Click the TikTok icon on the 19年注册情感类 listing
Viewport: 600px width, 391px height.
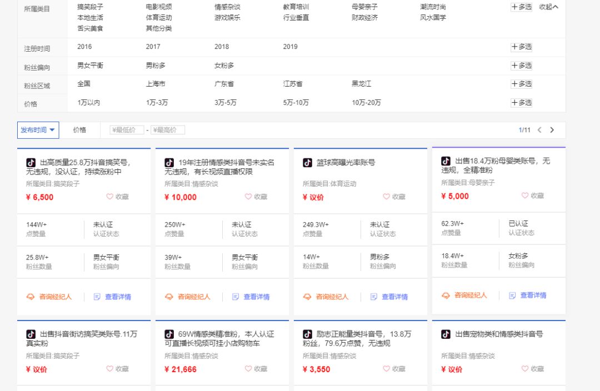pyautogui.click(x=169, y=163)
